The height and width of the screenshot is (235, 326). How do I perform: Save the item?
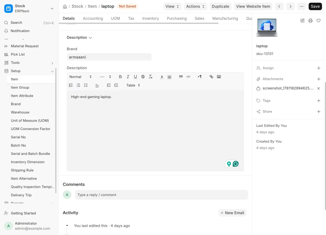tap(315, 7)
